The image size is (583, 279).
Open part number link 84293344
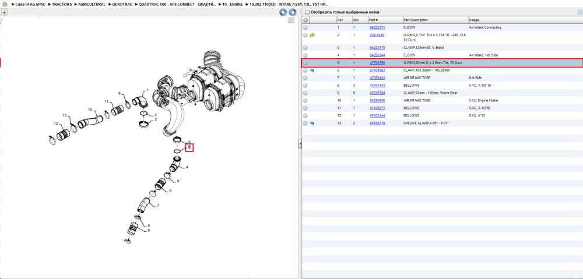click(377, 55)
